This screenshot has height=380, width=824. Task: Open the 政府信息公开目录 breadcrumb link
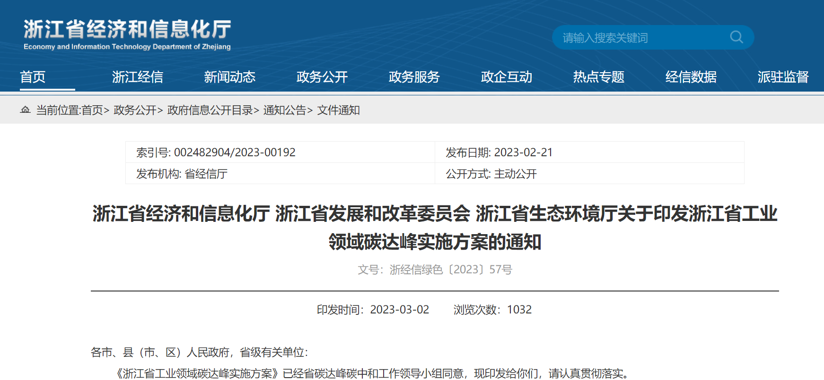click(210, 110)
